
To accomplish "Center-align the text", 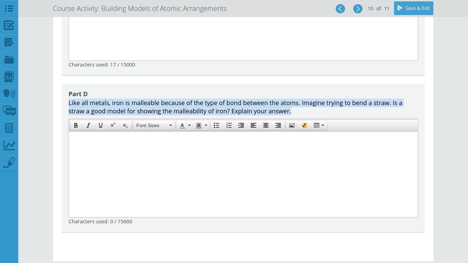I will (x=266, y=125).
